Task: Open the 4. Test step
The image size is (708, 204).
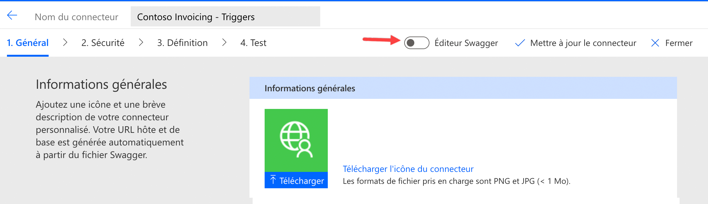Action: (253, 43)
